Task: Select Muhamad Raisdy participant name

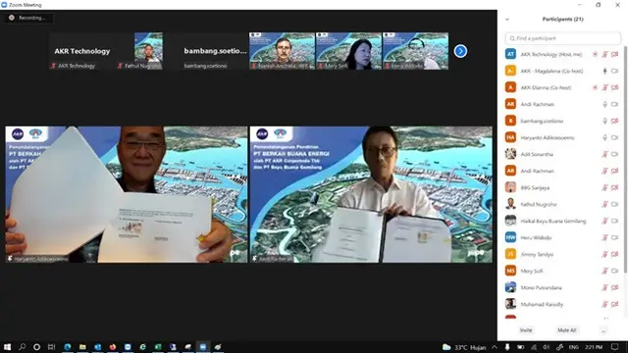Action: pyautogui.click(x=542, y=304)
